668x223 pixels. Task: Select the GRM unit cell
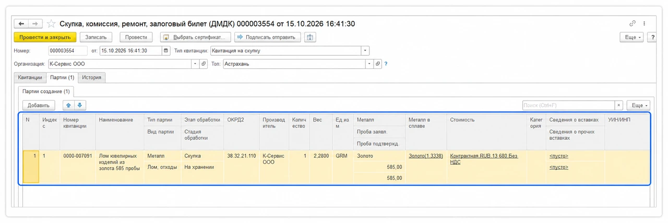343,167
